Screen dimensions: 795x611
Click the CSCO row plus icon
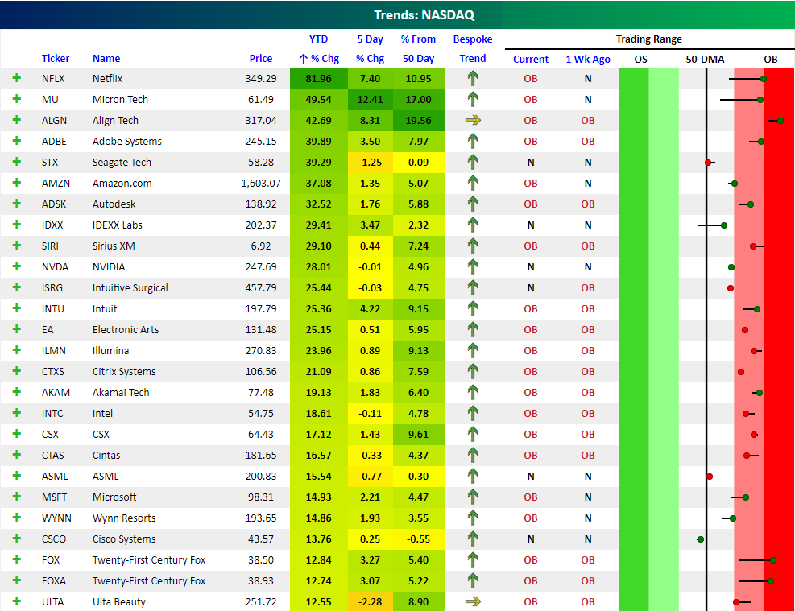click(x=17, y=539)
